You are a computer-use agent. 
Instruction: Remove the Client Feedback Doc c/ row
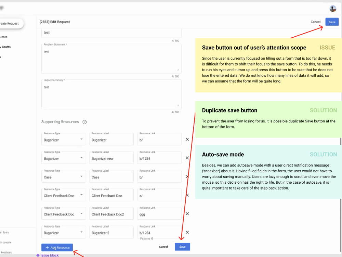pos(187,195)
